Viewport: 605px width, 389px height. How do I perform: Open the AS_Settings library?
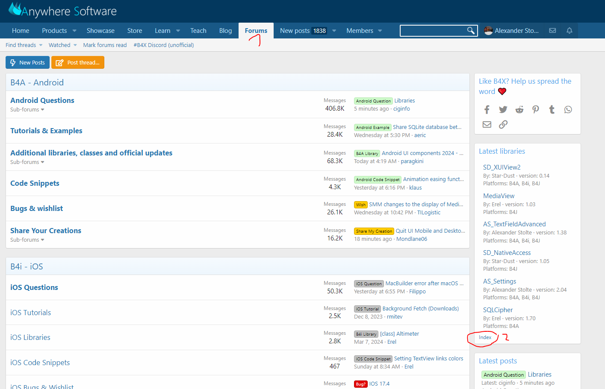click(499, 281)
